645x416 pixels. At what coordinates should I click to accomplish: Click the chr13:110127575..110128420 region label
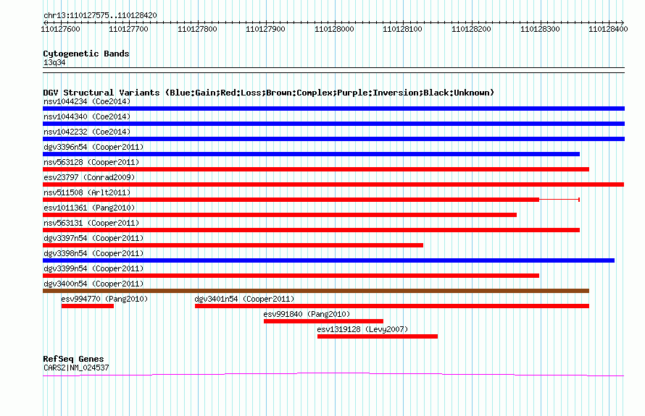[x=100, y=16]
